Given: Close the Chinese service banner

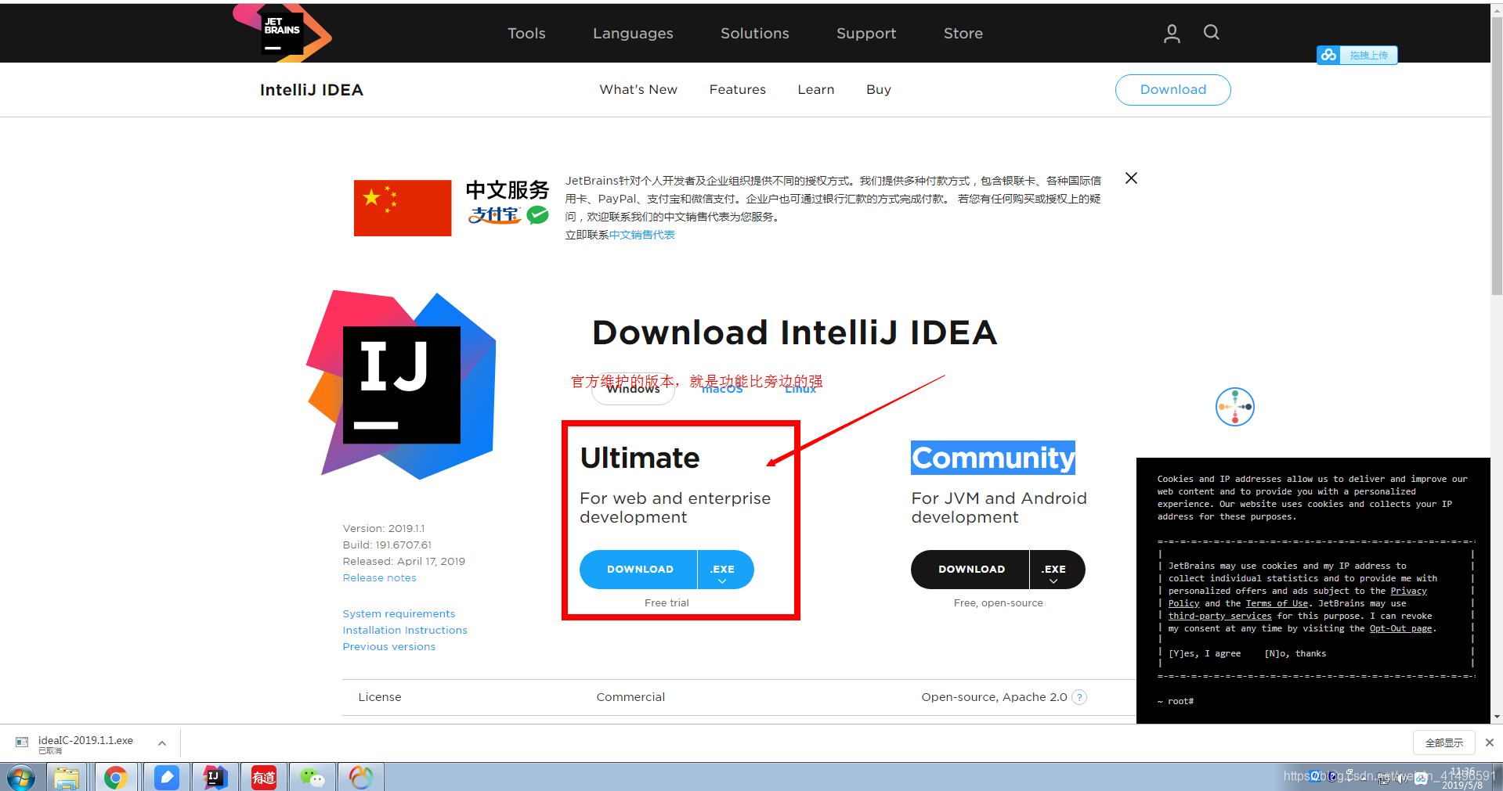Looking at the screenshot, I should tap(1131, 178).
